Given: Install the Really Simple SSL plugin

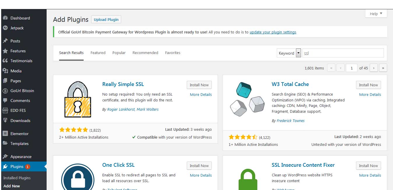Looking at the screenshot, I should pos(199,85).
